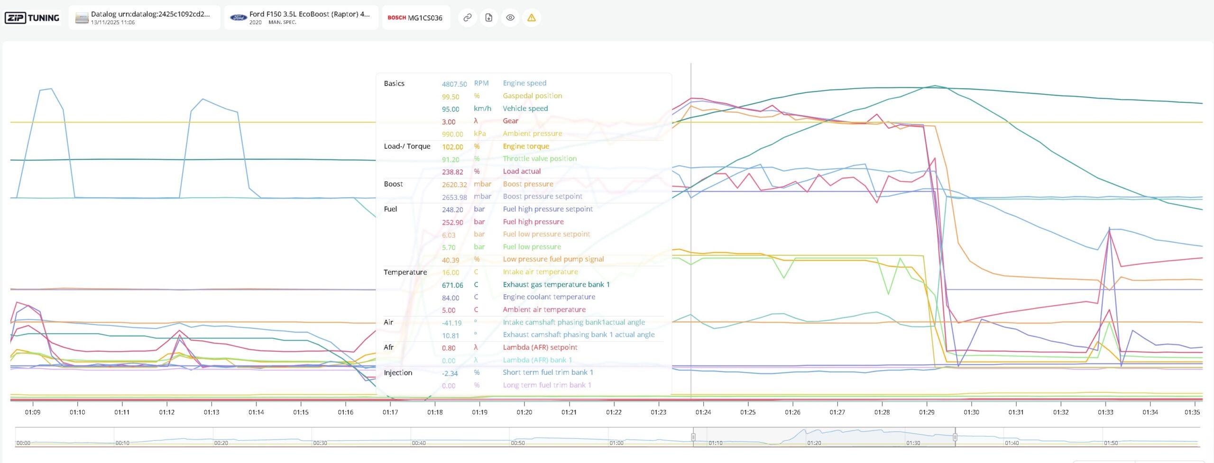Download the datalog file via document icon

click(x=488, y=18)
